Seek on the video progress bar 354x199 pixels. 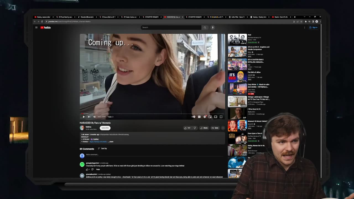click(x=152, y=114)
